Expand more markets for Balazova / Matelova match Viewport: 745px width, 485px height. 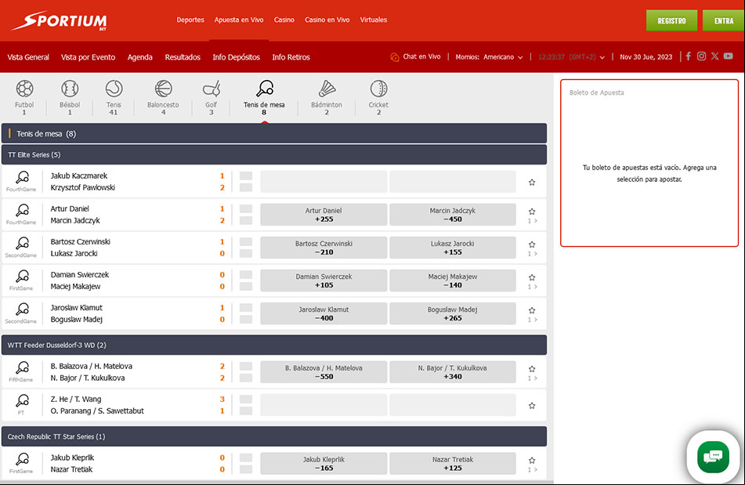pyautogui.click(x=533, y=378)
